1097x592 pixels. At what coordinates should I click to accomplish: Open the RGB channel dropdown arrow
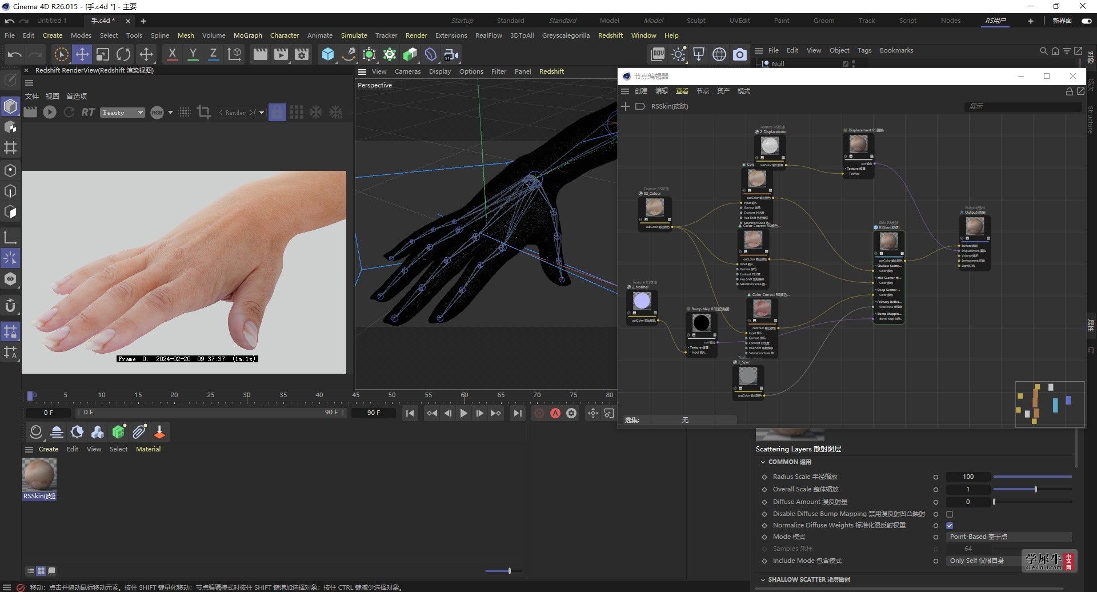point(170,113)
